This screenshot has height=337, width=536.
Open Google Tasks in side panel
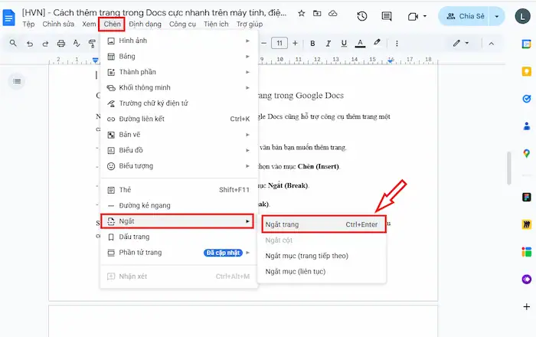pyautogui.click(x=526, y=98)
